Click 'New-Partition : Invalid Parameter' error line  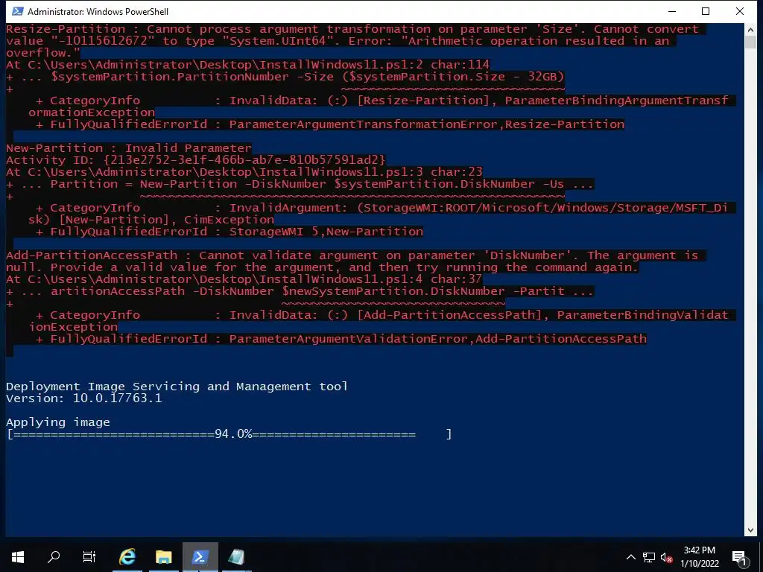129,148
